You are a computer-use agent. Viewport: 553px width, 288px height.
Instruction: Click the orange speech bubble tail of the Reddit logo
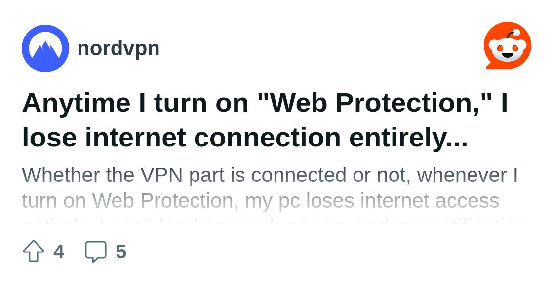click(490, 65)
